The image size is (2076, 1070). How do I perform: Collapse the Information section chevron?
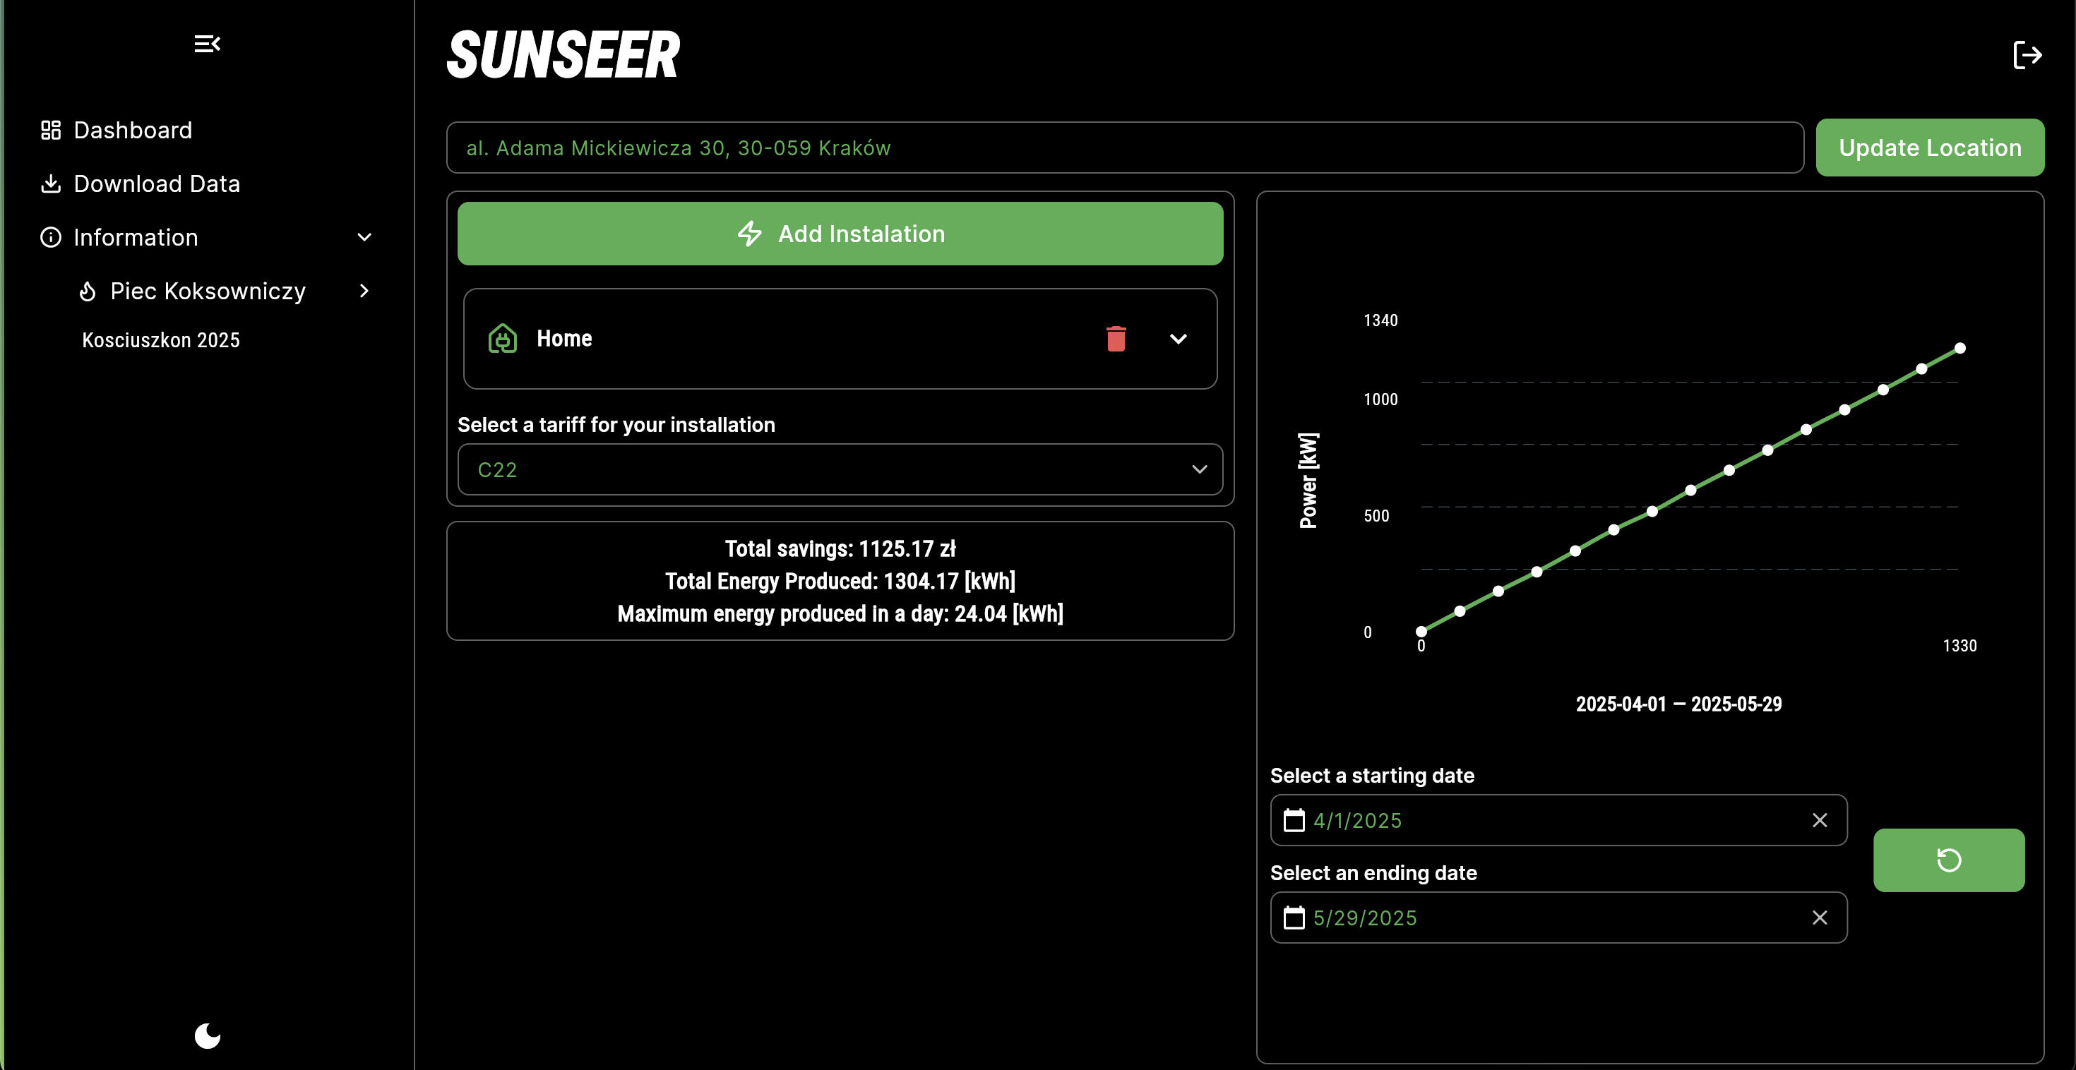(x=364, y=237)
